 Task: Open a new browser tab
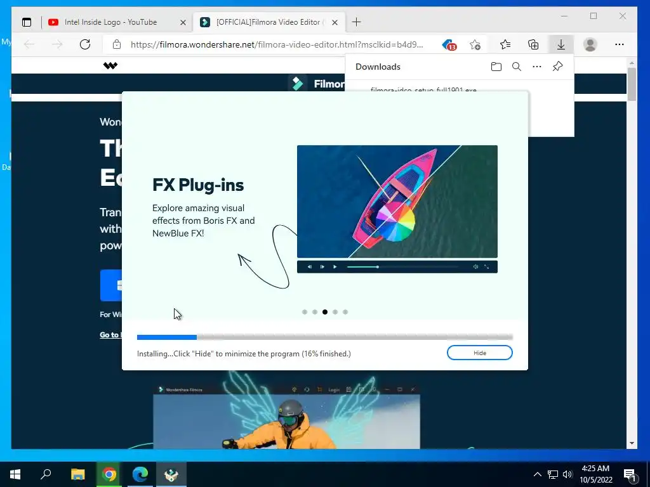(x=356, y=22)
